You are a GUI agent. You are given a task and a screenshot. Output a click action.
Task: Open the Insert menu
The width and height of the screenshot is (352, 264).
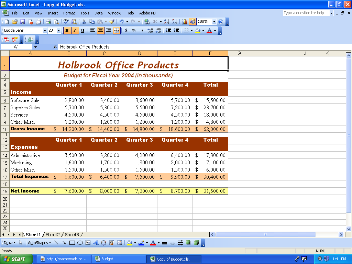point(53,13)
